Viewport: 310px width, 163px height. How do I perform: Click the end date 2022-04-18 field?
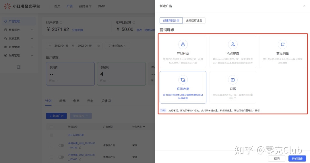coord(85,46)
